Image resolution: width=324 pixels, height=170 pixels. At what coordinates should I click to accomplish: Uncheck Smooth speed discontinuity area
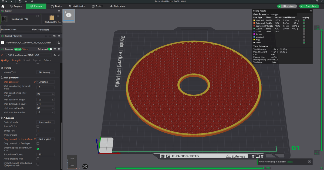(x=38, y=149)
